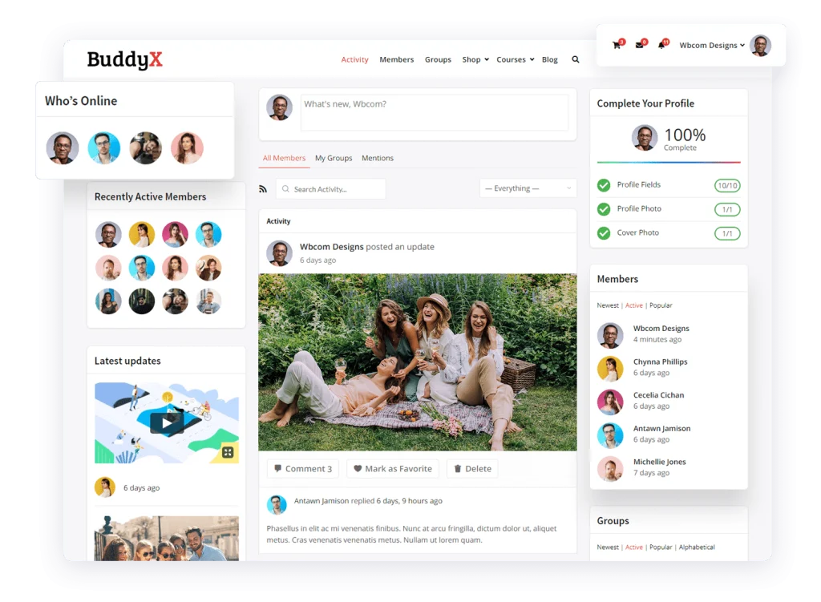Click Antawn Jamison's avatar on the reply

[x=277, y=505]
